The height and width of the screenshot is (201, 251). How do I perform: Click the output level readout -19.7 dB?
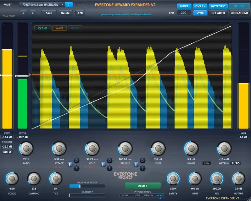[22, 137]
